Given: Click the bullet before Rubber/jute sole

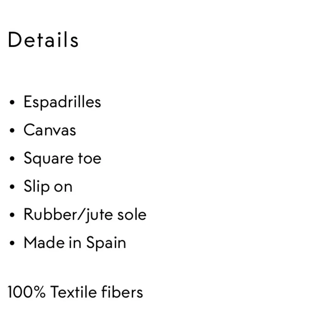Looking at the screenshot, I should point(12,215).
